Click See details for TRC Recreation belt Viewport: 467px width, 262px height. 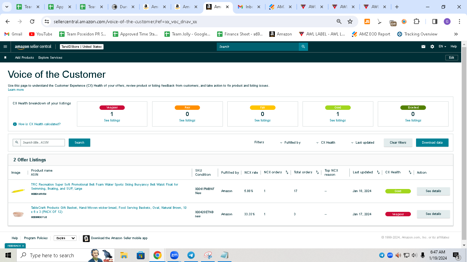point(433,191)
